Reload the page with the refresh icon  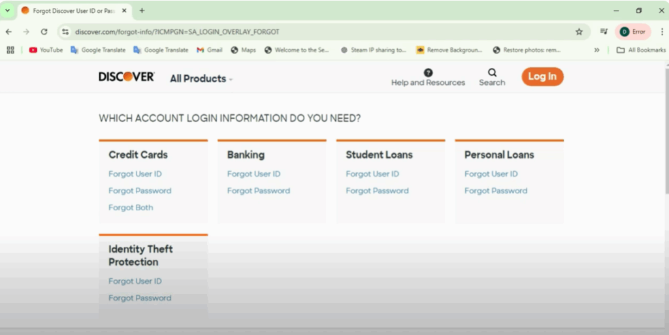(x=44, y=31)
